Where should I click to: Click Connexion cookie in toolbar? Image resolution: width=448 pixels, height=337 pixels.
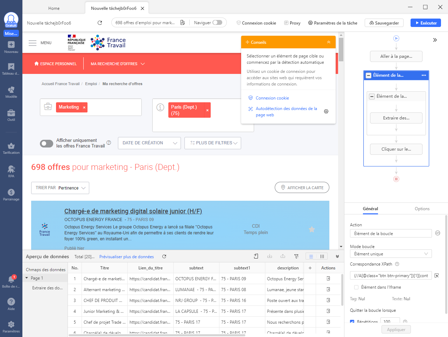tap(256, 23)
